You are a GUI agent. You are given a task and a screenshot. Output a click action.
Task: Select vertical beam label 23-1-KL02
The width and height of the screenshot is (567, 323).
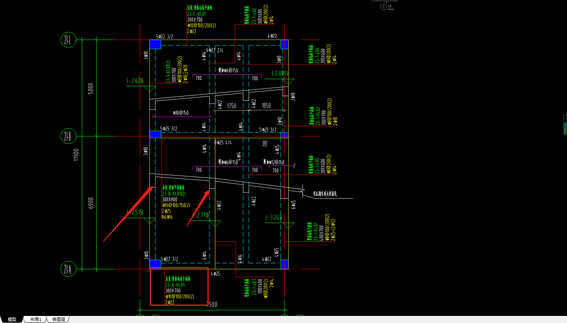pyautogui.click(x=318, y=116)
